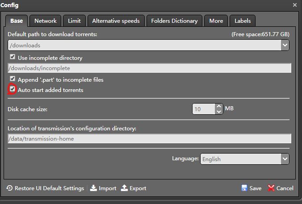Click the Import download icon

(x=93, y=188)
